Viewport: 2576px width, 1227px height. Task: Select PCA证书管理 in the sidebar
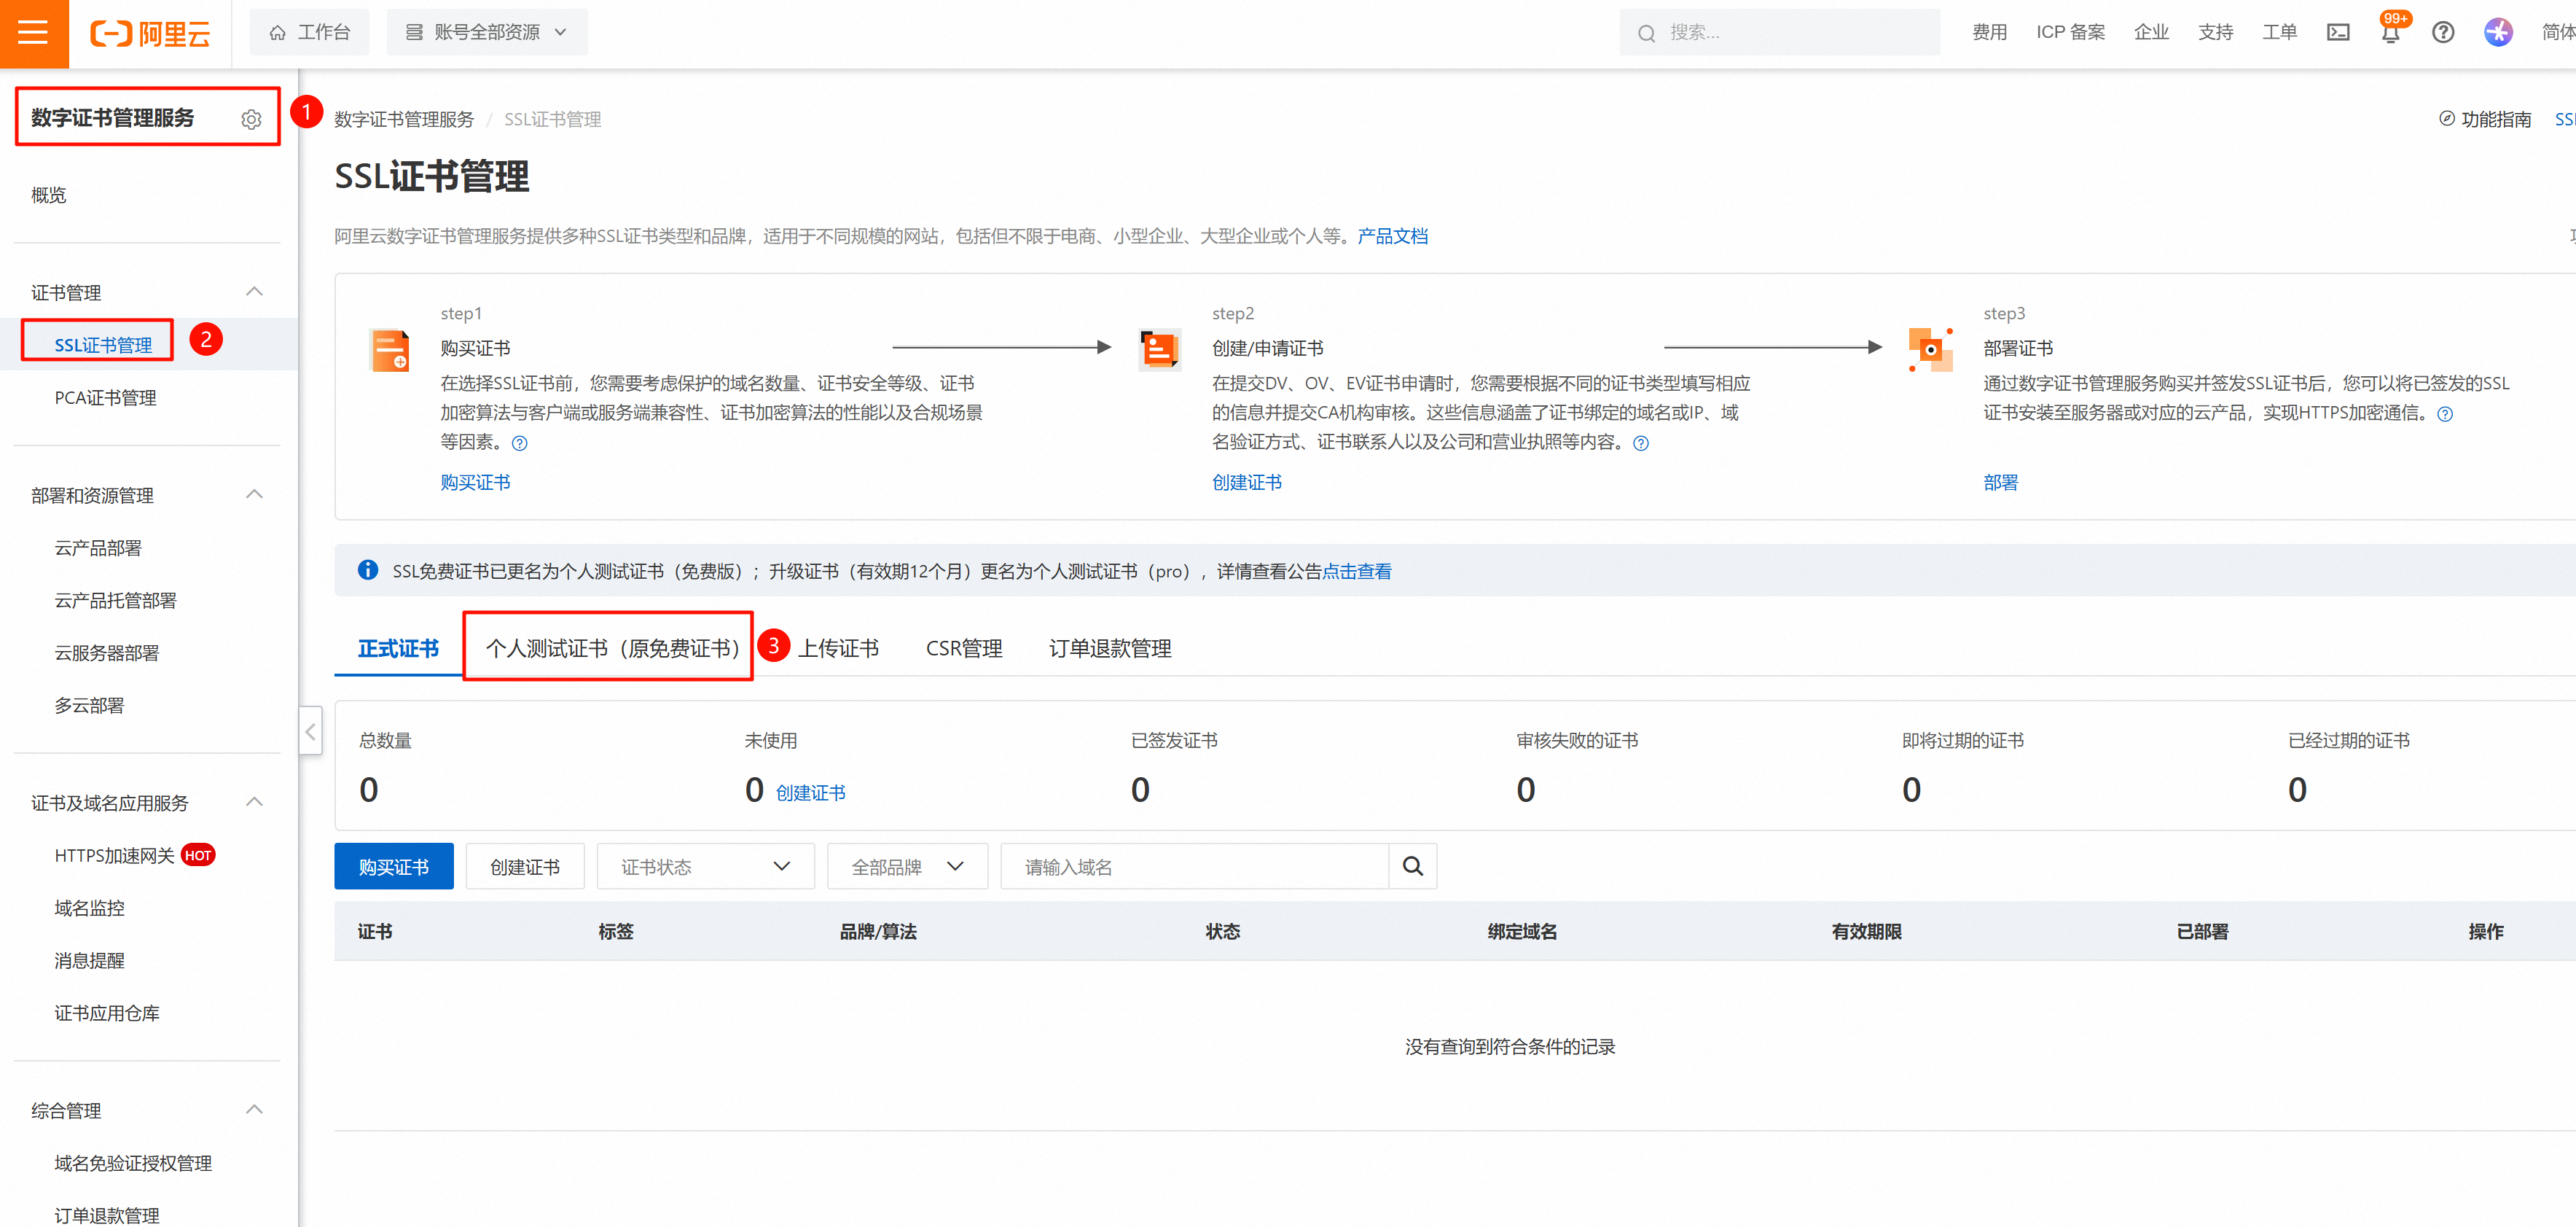tap(105, 397)
